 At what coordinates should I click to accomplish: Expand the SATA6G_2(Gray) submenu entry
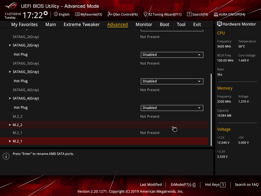(26, 45)
